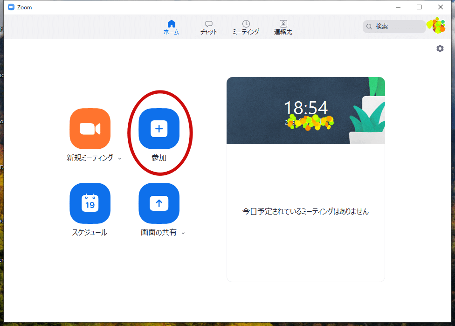Select the orange 新規ミーティング camera icon

(x=90, y=129)
